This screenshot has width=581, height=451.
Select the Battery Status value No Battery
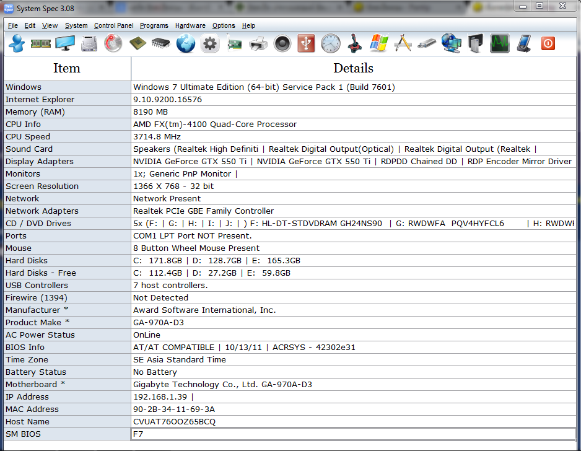(x=155, y=372)
